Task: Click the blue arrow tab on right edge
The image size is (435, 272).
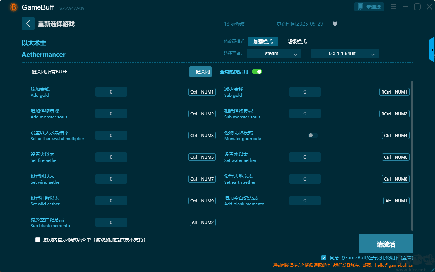Action: click(x=432, y=49)
